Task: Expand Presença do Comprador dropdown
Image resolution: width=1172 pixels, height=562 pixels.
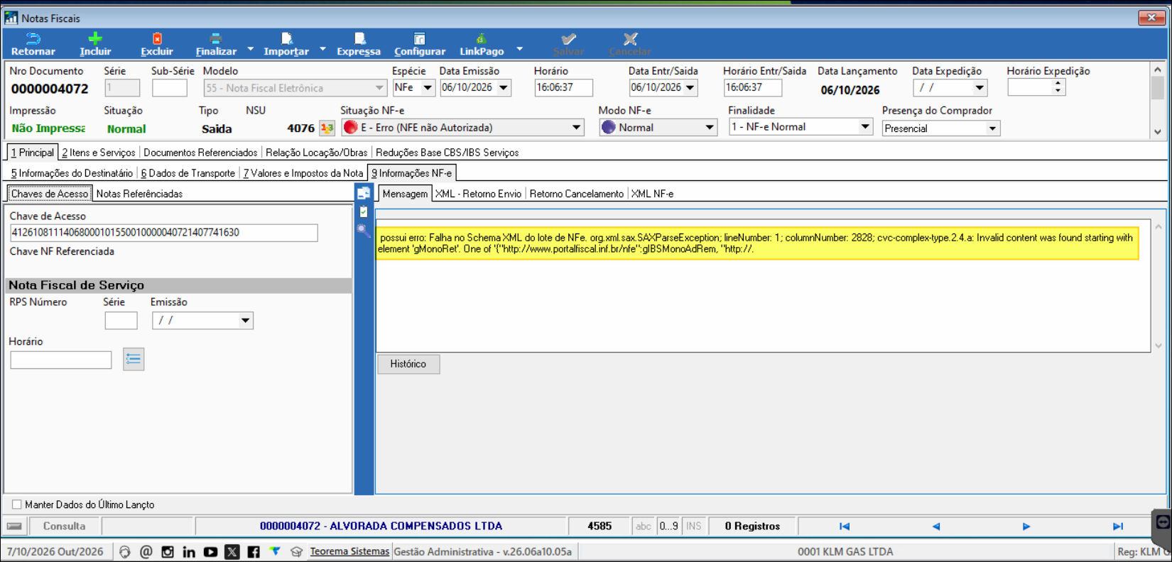Action: (x=992, y=128)
